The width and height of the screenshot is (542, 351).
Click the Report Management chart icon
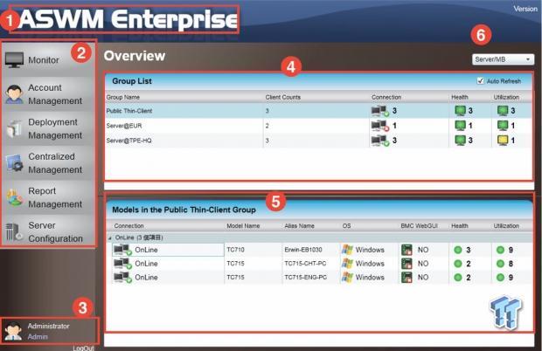click(14, 197)
